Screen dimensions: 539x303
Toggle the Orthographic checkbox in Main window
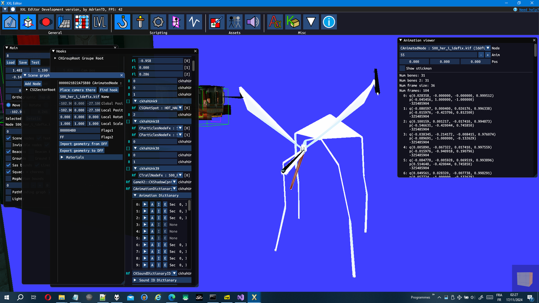tap(8, 97)
